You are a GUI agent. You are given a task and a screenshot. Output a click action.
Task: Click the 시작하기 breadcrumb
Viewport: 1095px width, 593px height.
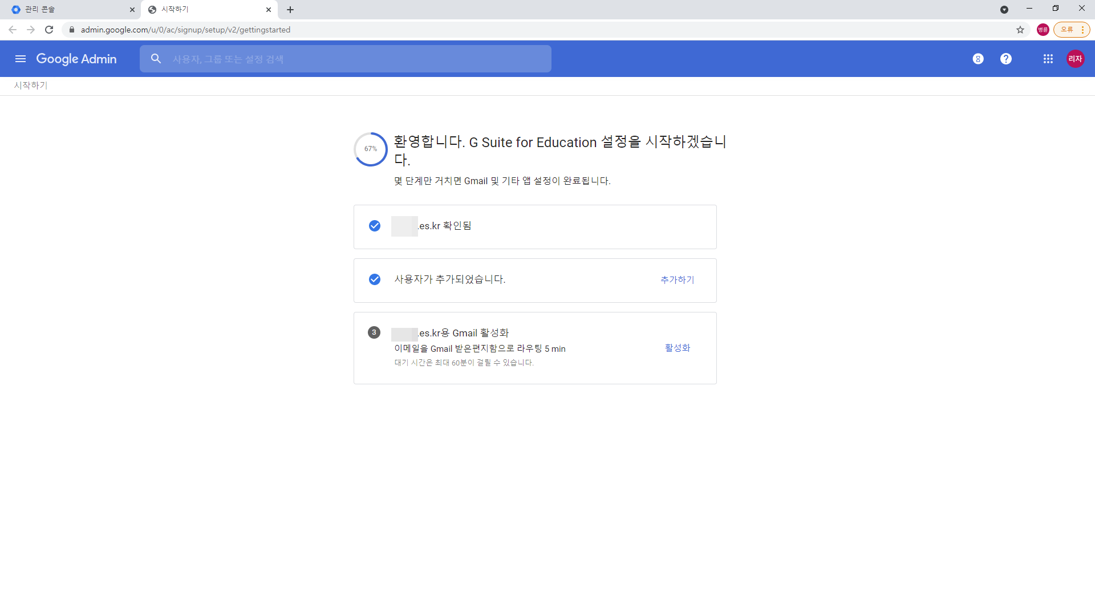pyautogui.click(x=31, y=86)
